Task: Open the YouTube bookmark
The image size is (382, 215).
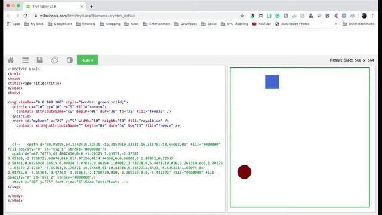Action: pos(261,24)
